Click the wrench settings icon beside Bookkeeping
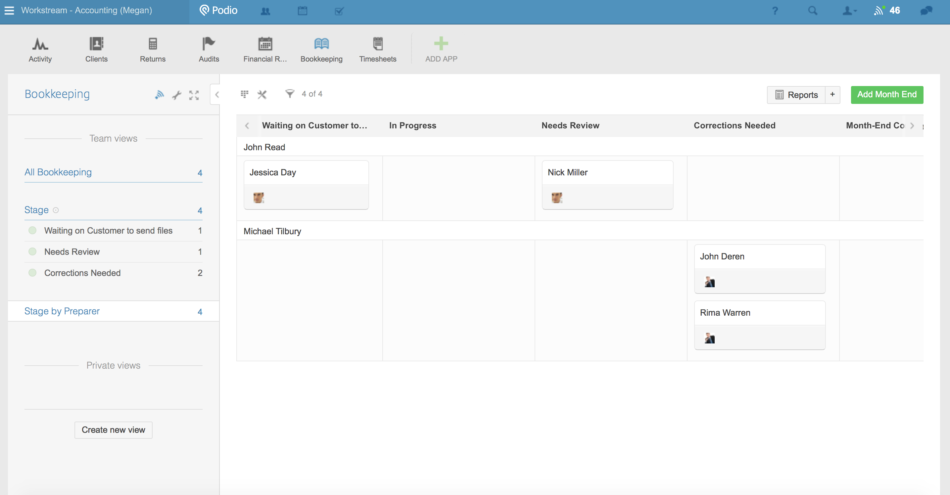950x495 pixels. pos(177,95)
